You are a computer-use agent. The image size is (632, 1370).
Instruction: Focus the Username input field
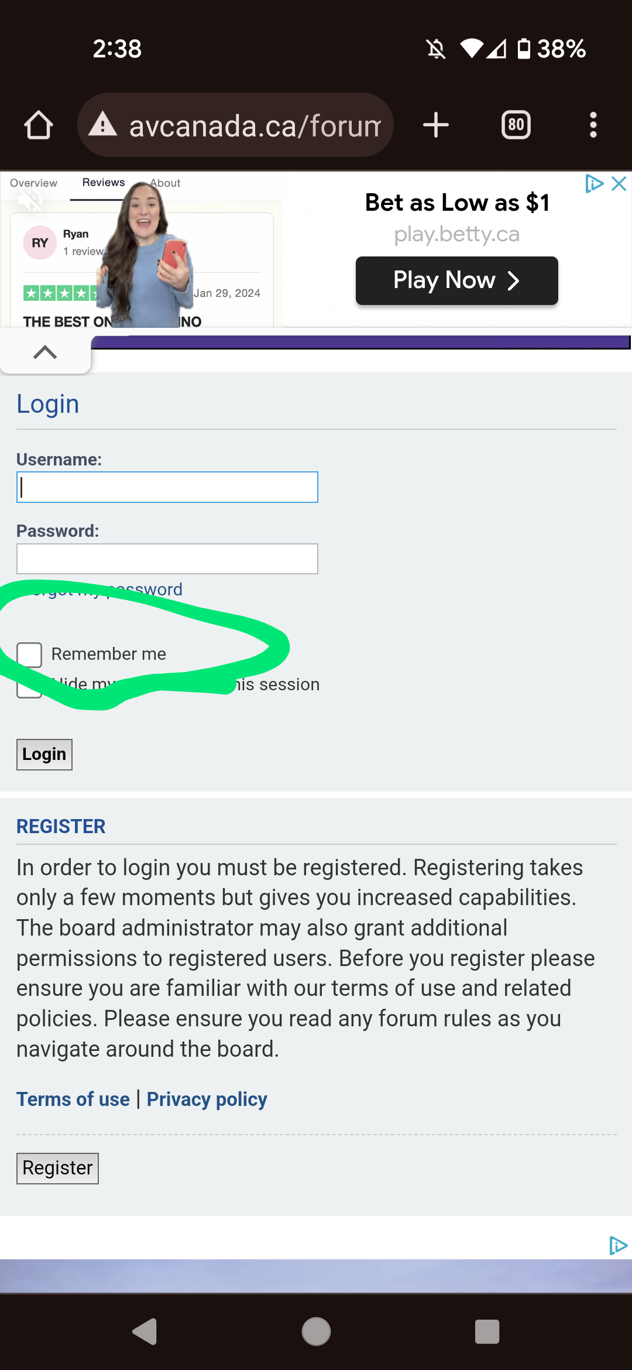pyautogui.click(x=167, y=487)
